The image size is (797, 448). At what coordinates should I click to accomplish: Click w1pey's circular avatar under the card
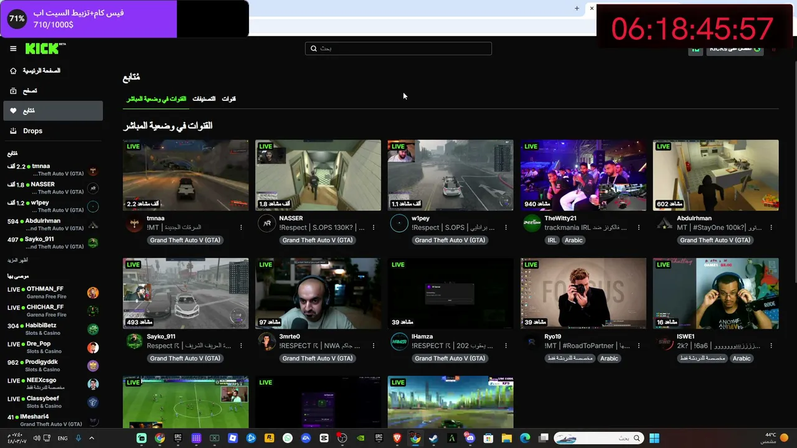pos(399,223)
